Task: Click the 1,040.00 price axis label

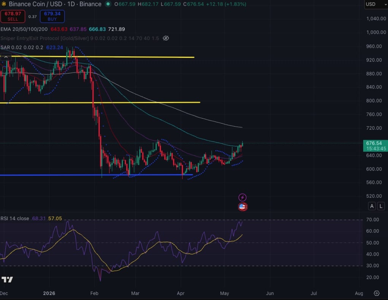Action: [376, 19]
